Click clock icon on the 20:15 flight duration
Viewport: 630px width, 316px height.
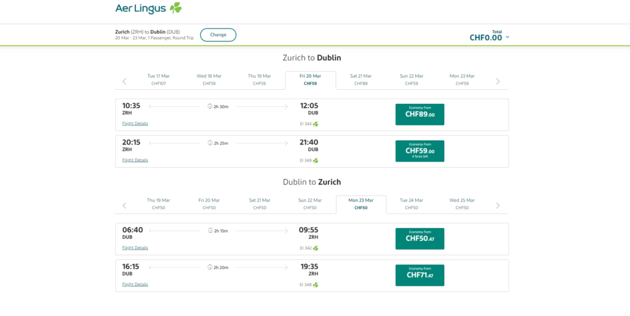[210, 143]
